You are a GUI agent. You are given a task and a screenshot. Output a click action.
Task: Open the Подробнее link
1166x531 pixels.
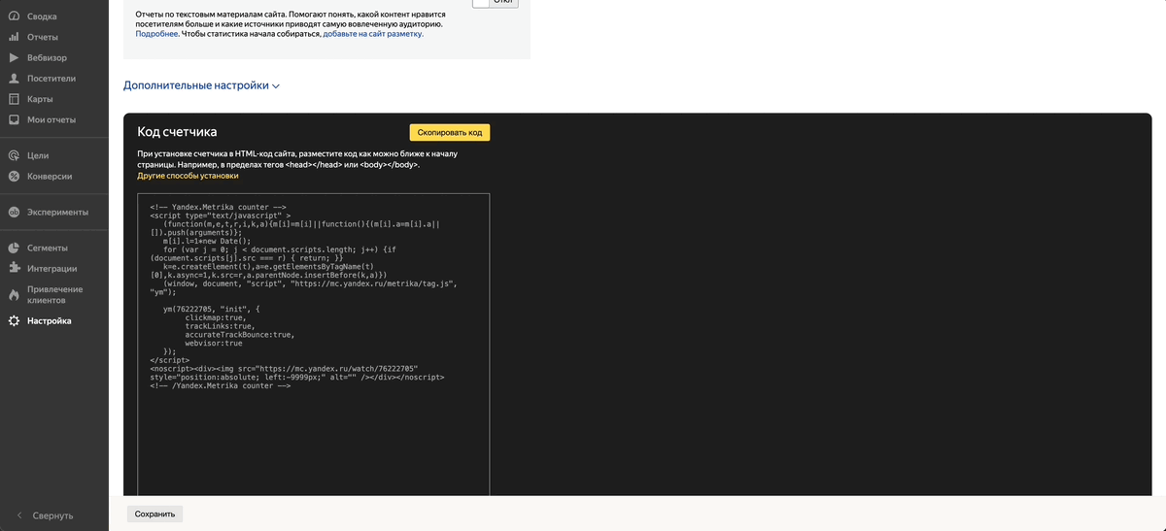click(x=156, y=34)
